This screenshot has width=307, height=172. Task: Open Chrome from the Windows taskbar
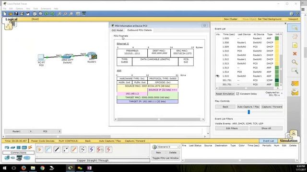pos(42,168)
